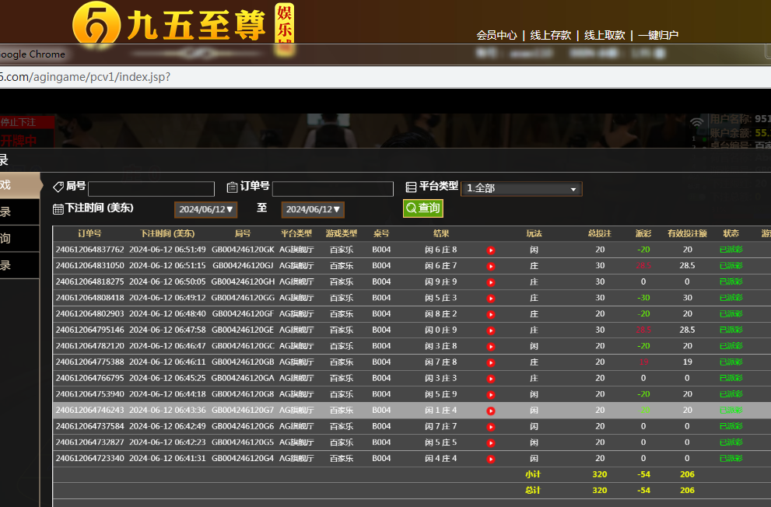Click the 线上取款 link

pyautogui.click(x=605, y=35)
